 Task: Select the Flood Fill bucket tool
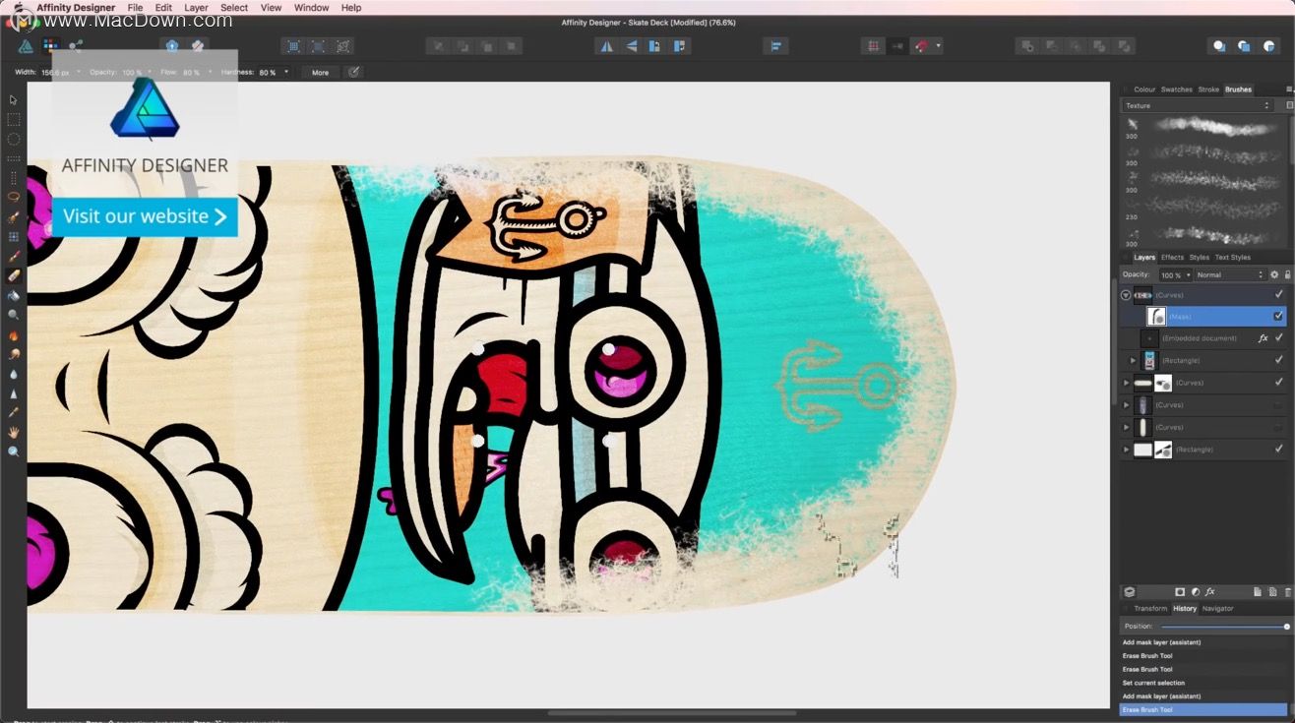click(13, 295)
